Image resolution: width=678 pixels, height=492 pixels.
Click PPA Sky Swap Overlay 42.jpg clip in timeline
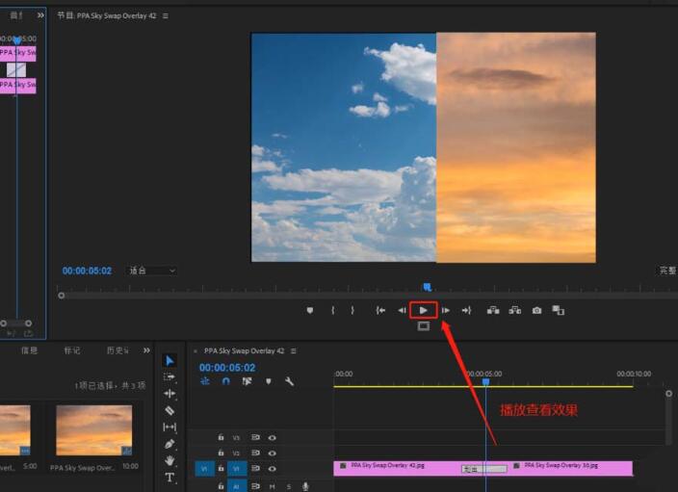[x=395, y=468]
